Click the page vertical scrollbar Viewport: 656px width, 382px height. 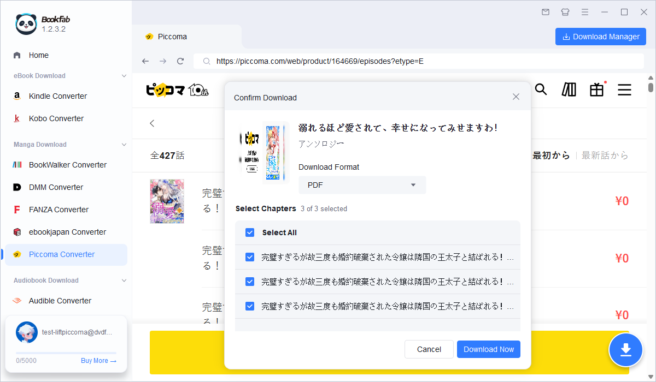coord(651,87)
